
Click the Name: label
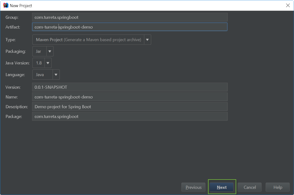[11, 97]
